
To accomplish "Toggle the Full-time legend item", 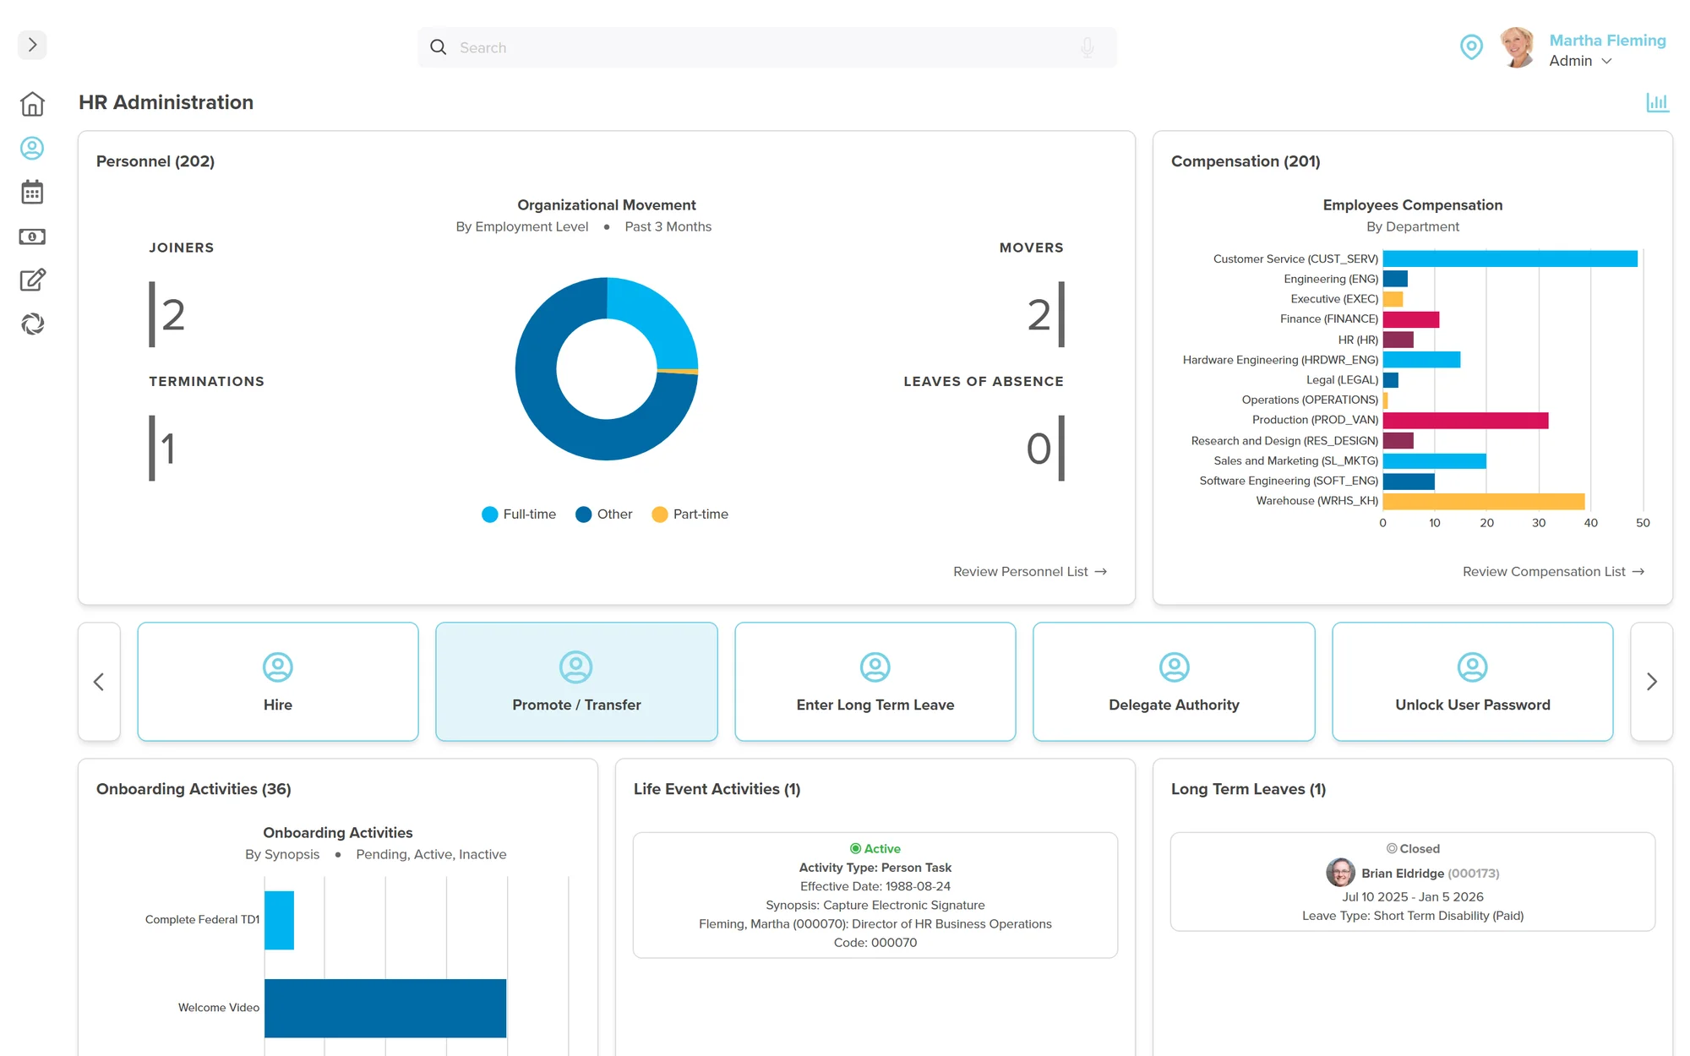I will coord(519,514).
